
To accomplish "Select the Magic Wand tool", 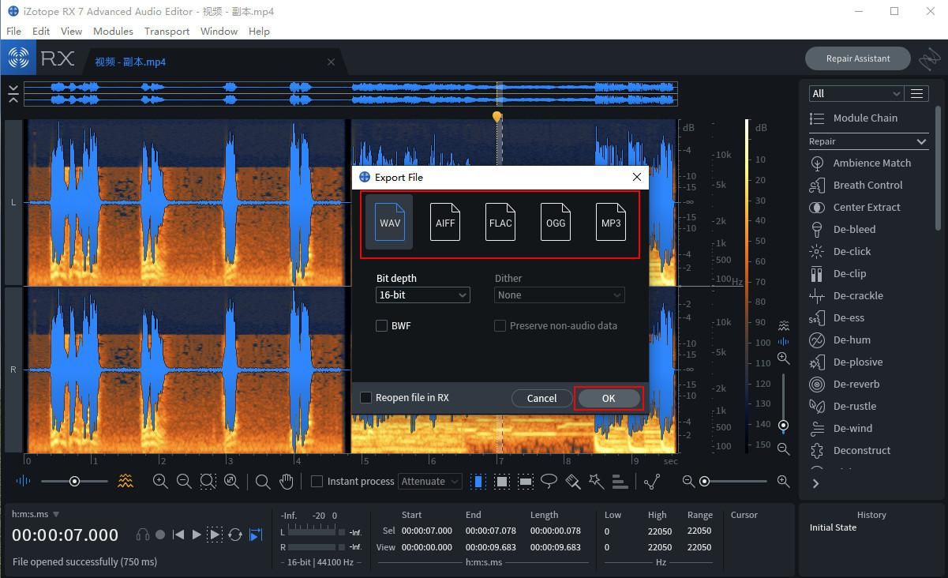I will tap(596, 481).
